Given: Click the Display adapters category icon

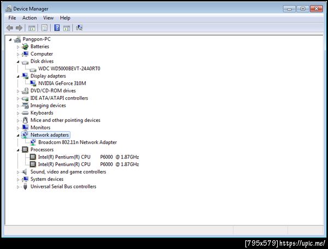Looking at the screenshot, I should (x=25, y=76).
